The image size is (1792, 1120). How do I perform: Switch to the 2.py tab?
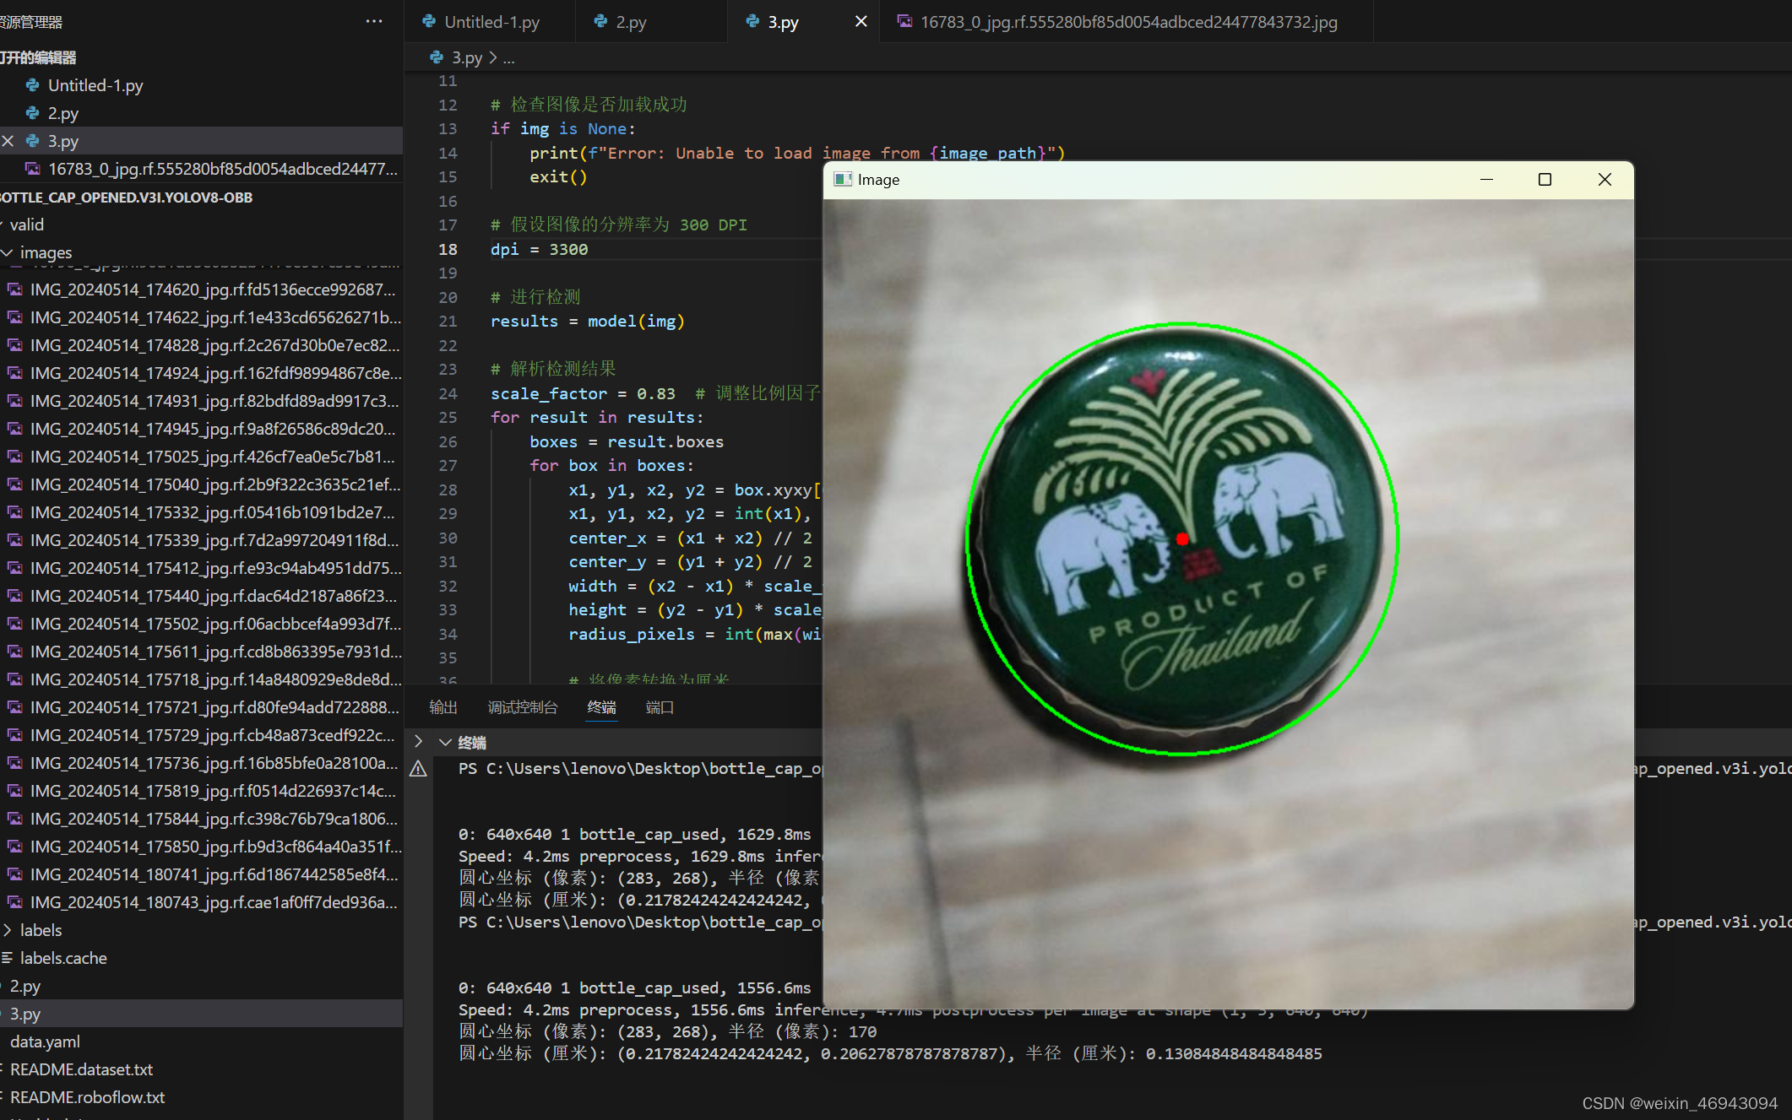[x=630, y=22]
